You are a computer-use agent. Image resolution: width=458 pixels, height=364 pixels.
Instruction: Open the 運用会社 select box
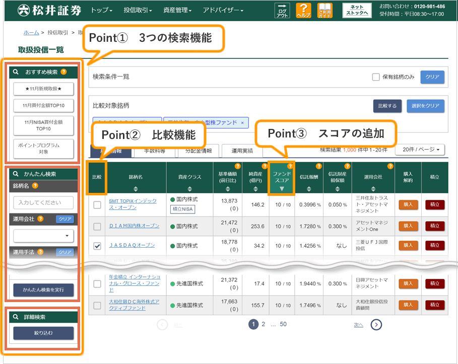click(43, 236)
